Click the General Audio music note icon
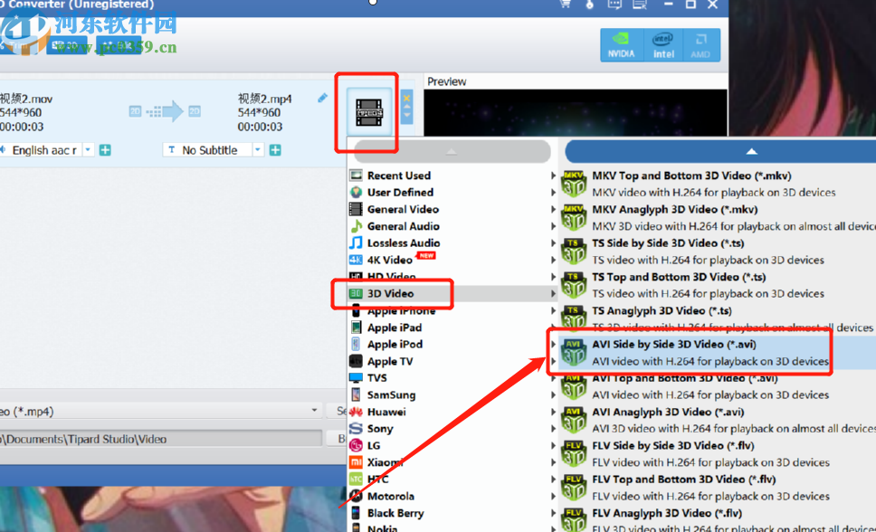The image size is (876, 532). pos(356,226)
